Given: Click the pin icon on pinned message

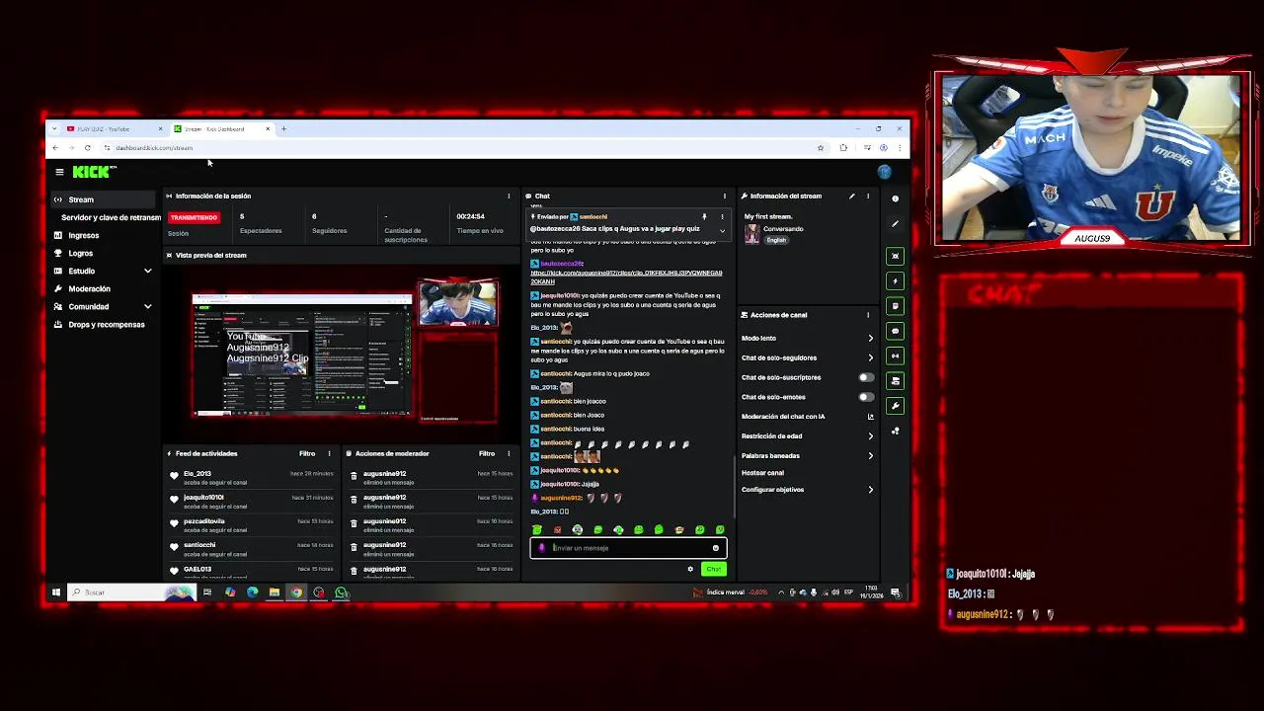Looking at the screenshot, I should [x=704, y=216].
